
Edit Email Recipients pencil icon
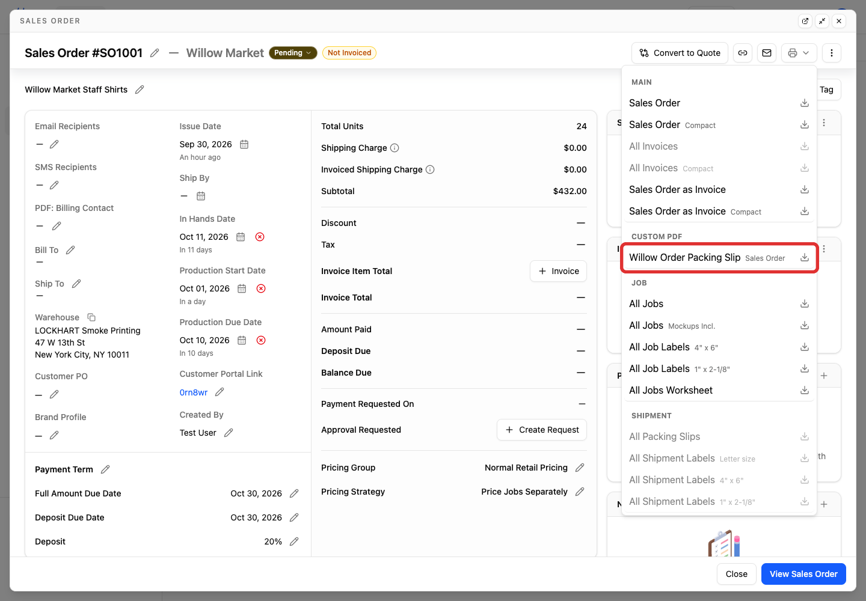tap(54, 144)
